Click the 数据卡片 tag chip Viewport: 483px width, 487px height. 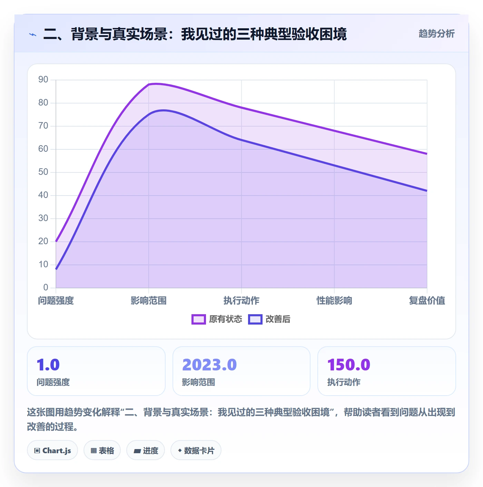(x=196, y=450)
